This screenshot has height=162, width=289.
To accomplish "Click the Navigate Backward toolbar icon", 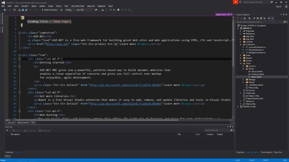I will tap(5, 10).
